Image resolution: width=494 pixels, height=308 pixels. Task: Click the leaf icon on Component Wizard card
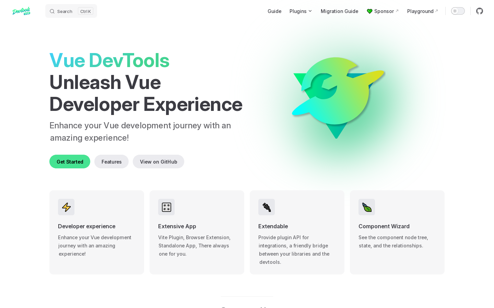click(367, 207)
